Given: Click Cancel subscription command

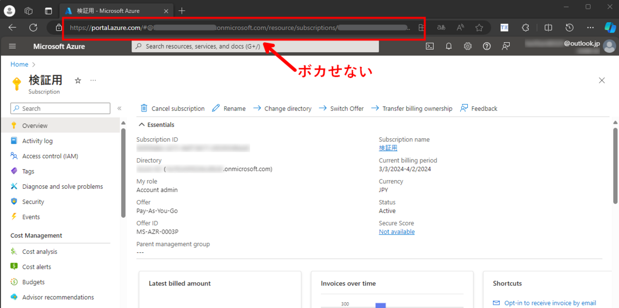Looking at the screenshot, I should pos(172,108).
